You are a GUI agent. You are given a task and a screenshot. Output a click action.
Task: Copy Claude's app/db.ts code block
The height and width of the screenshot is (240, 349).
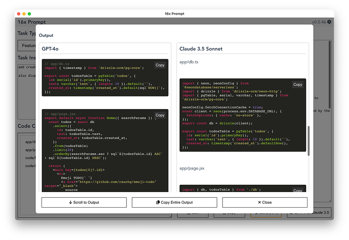click(x=297, y=84)
